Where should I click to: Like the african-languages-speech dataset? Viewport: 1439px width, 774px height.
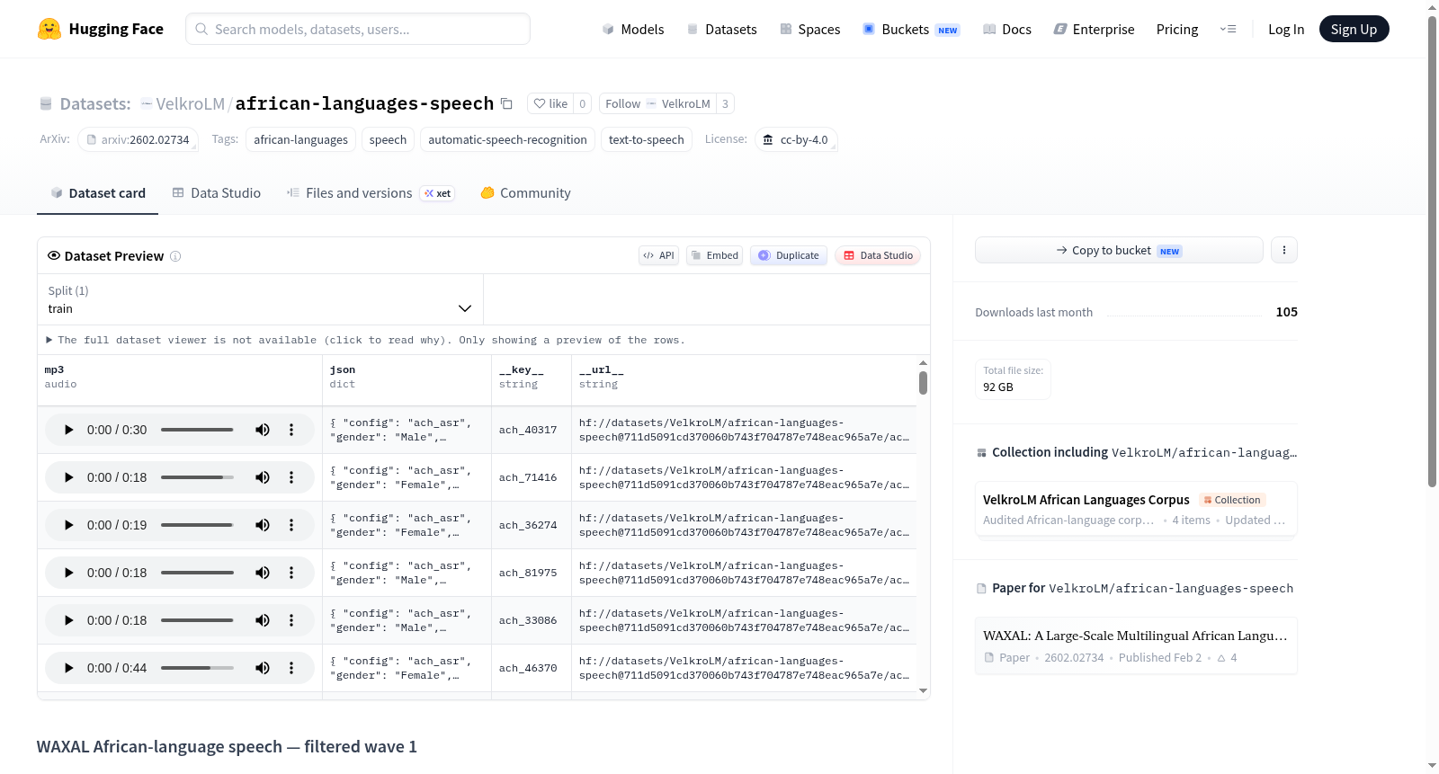click(550, 103)
